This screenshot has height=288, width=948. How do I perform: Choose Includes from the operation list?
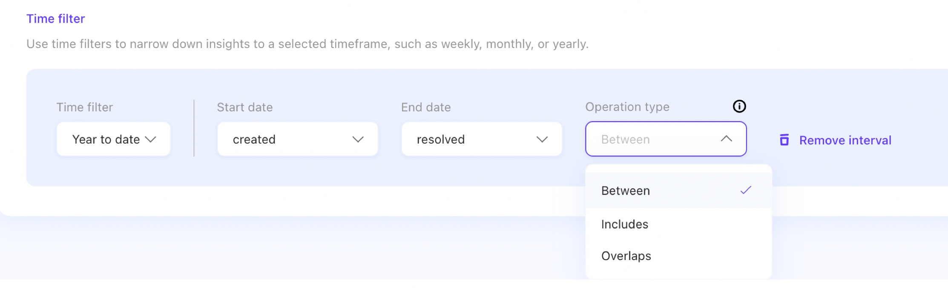pos(625,224)
